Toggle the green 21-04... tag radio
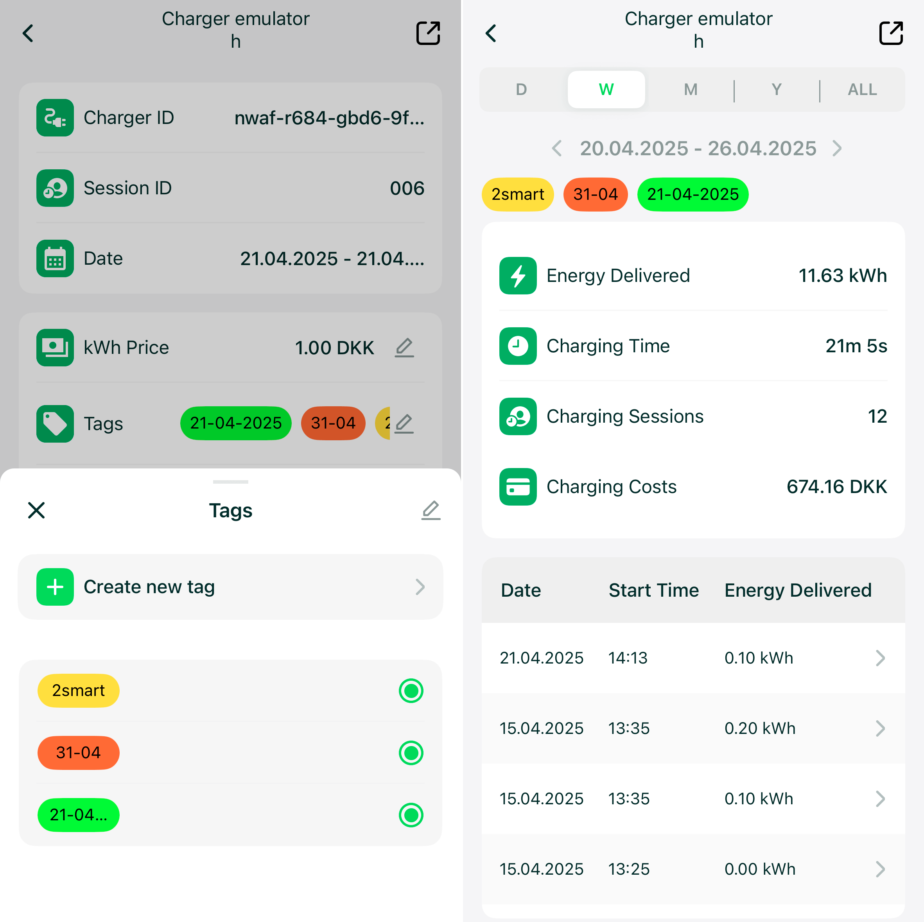Screen dimensions: 924x922 [x=411, y=815]
